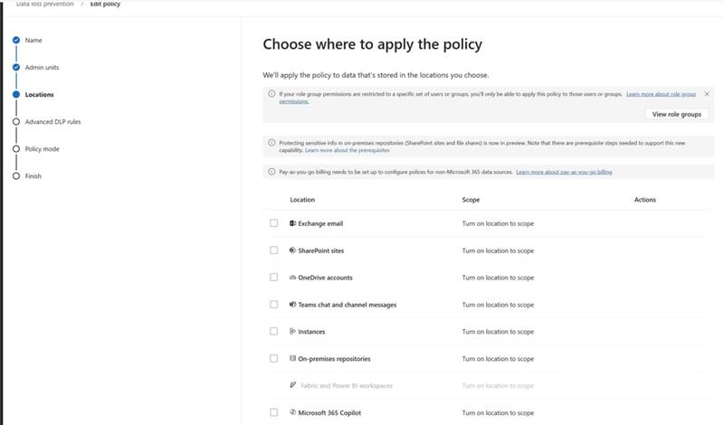Check the On-premises repositories checkbox
Viewport: 724px width, 425px height.
click(x=274, y=359)
